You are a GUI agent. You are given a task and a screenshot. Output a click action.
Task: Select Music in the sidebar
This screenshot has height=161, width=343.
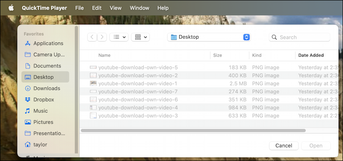pyautogui.click(x=45, y=111)
